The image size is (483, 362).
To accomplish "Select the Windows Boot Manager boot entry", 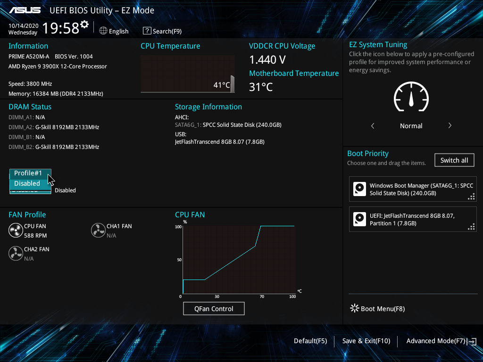I will tap(413, 189).
